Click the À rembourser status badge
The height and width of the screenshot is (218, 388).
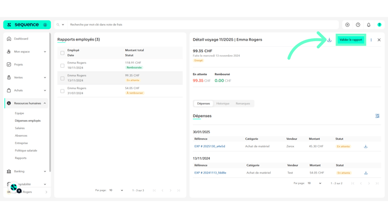coord(135,93)
